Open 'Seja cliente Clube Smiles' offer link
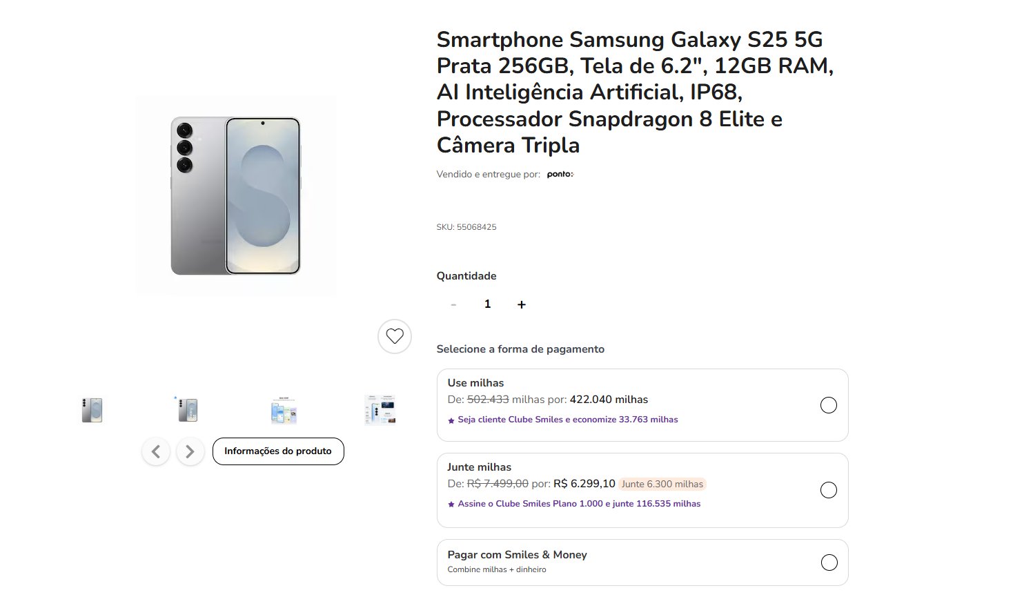The image size is (1033, 597). [568, 420]
